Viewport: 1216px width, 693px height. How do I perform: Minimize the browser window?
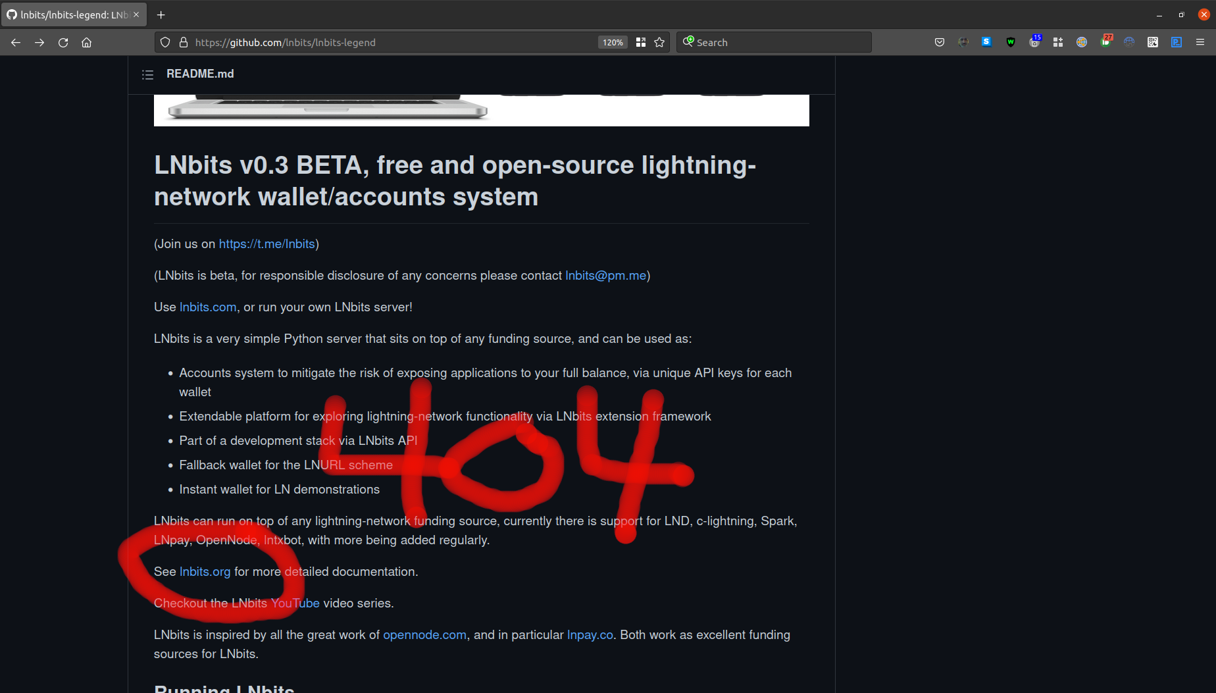[x=1159, y=14]
